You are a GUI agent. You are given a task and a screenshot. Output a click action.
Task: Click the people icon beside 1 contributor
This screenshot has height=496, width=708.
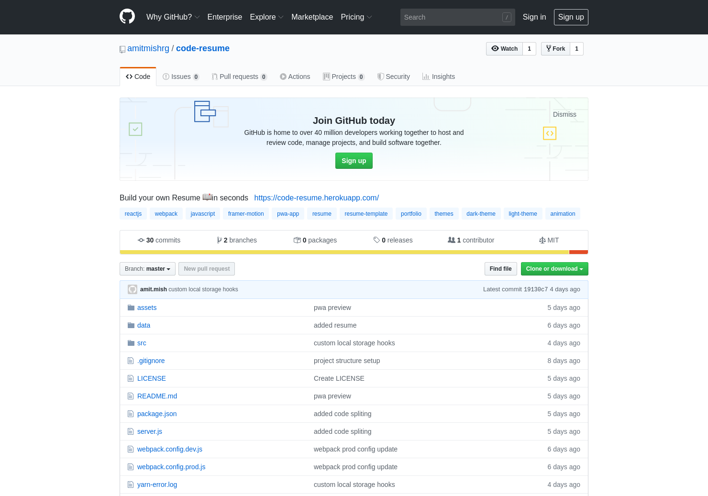[452, 240]
